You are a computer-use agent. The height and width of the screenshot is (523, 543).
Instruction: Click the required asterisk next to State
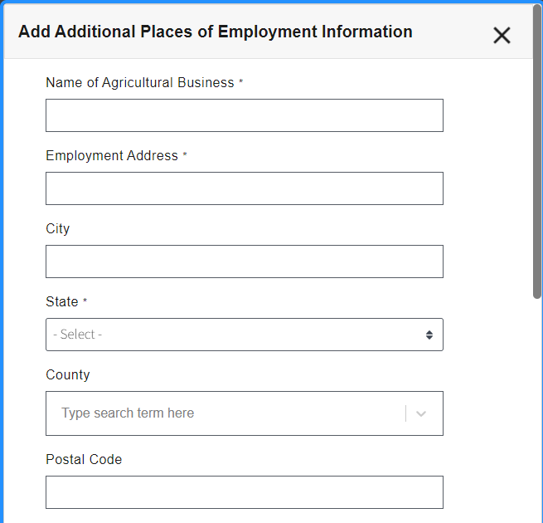85,301
